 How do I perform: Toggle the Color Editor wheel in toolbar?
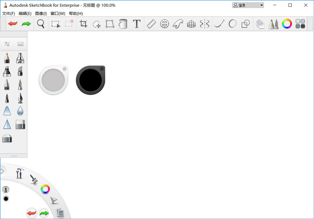[287, 24]
